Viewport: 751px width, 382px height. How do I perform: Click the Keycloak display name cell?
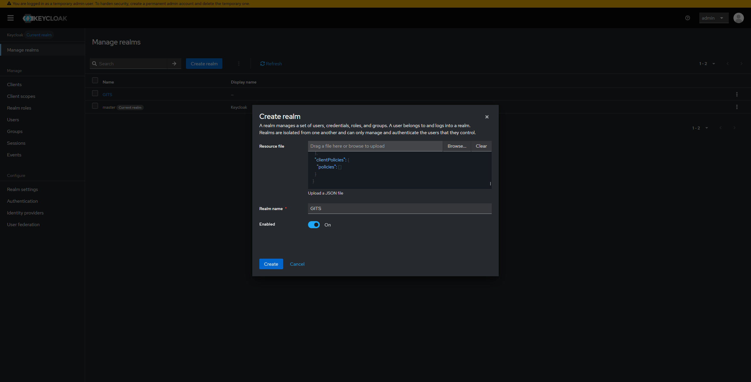239,107
